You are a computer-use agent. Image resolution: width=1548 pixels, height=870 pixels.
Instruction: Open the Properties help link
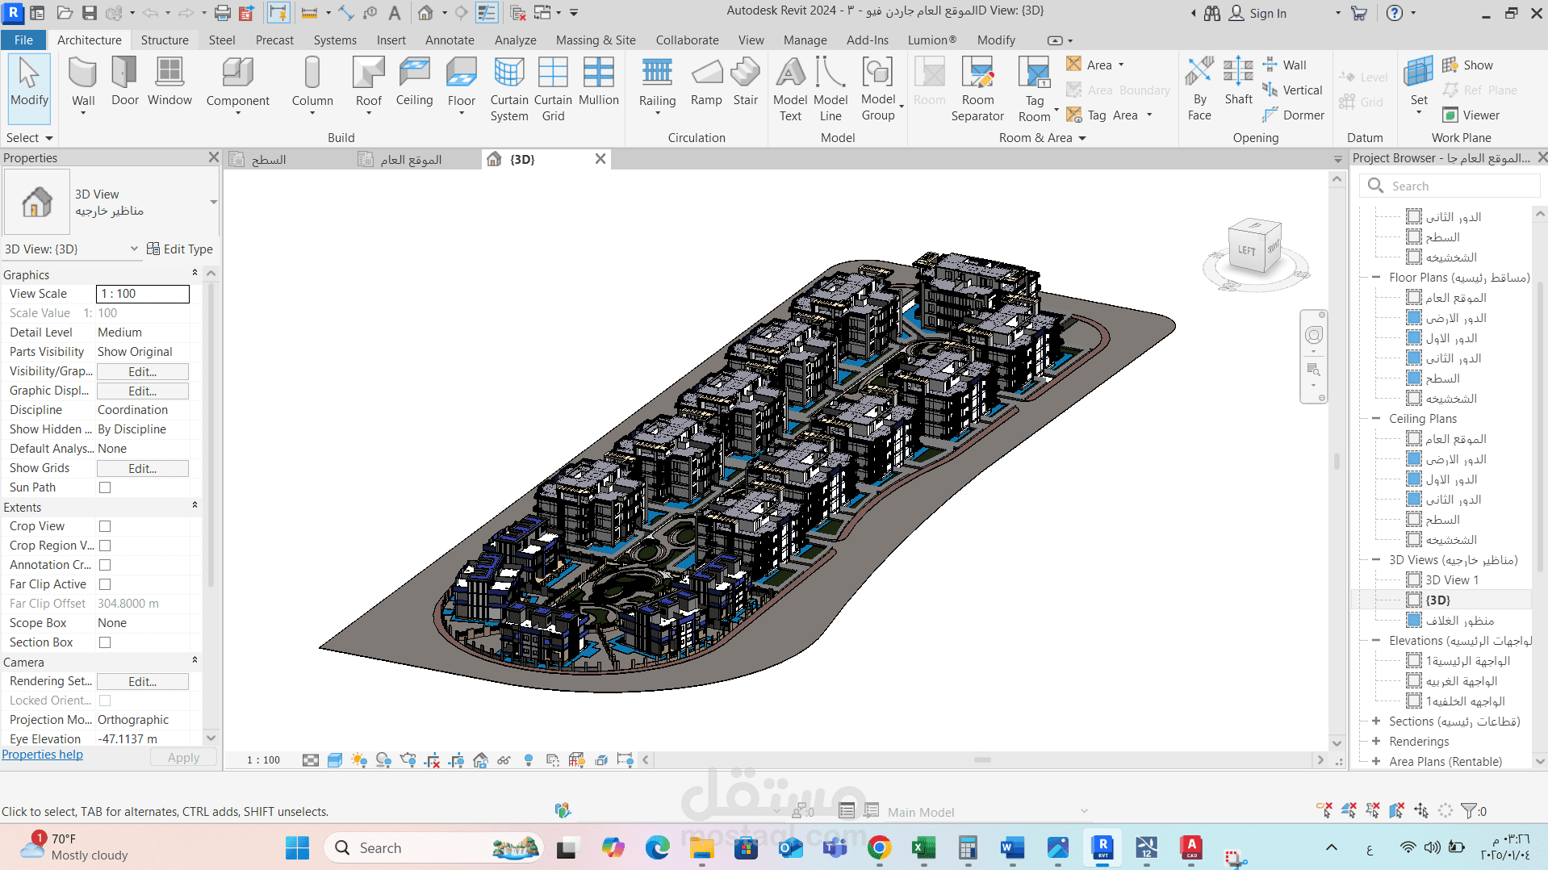coord(42,754)
